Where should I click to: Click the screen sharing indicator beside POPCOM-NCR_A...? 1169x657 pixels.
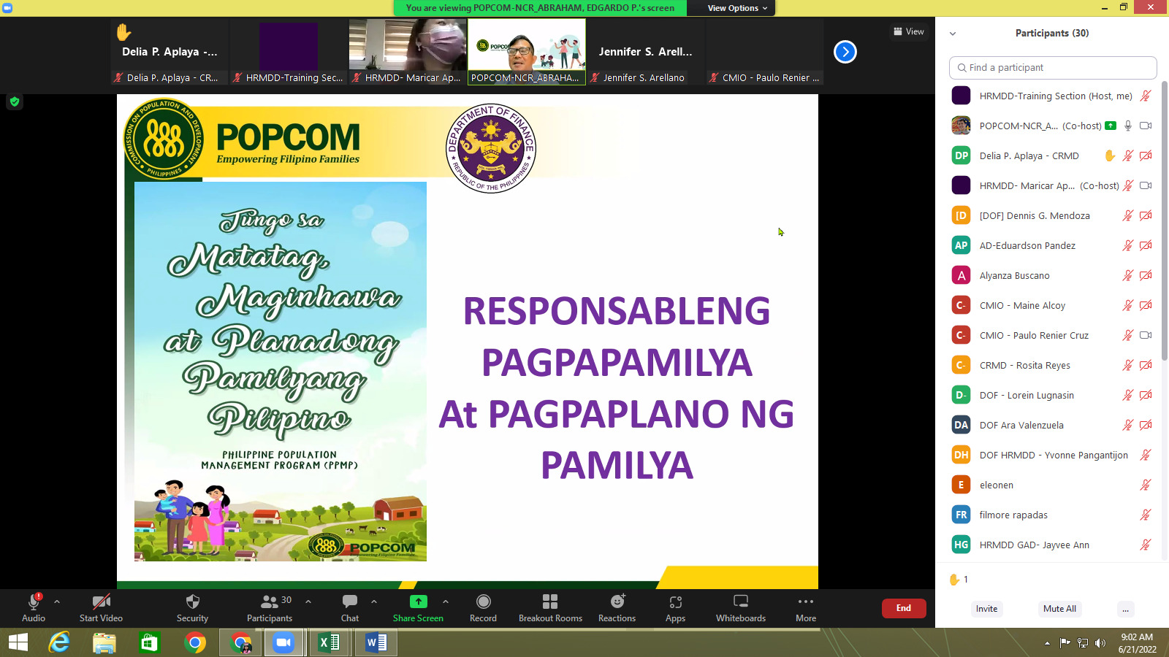pyautogui.click(x=1111, y=126)
